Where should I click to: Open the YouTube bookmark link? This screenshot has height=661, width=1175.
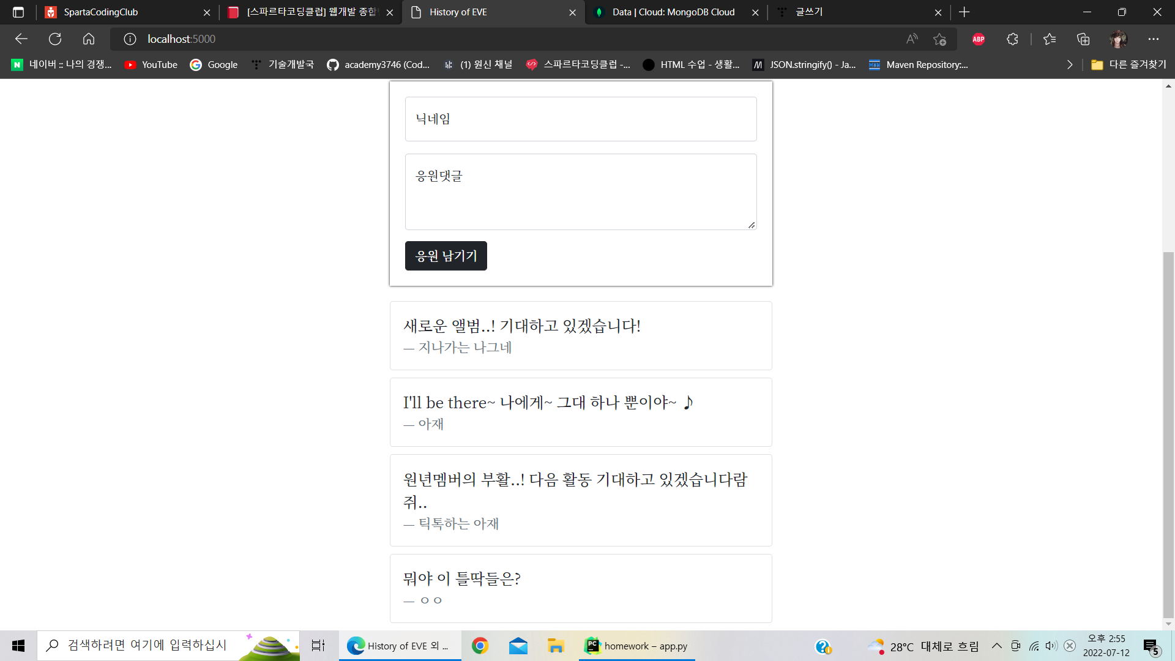click(x=151, y=65)
